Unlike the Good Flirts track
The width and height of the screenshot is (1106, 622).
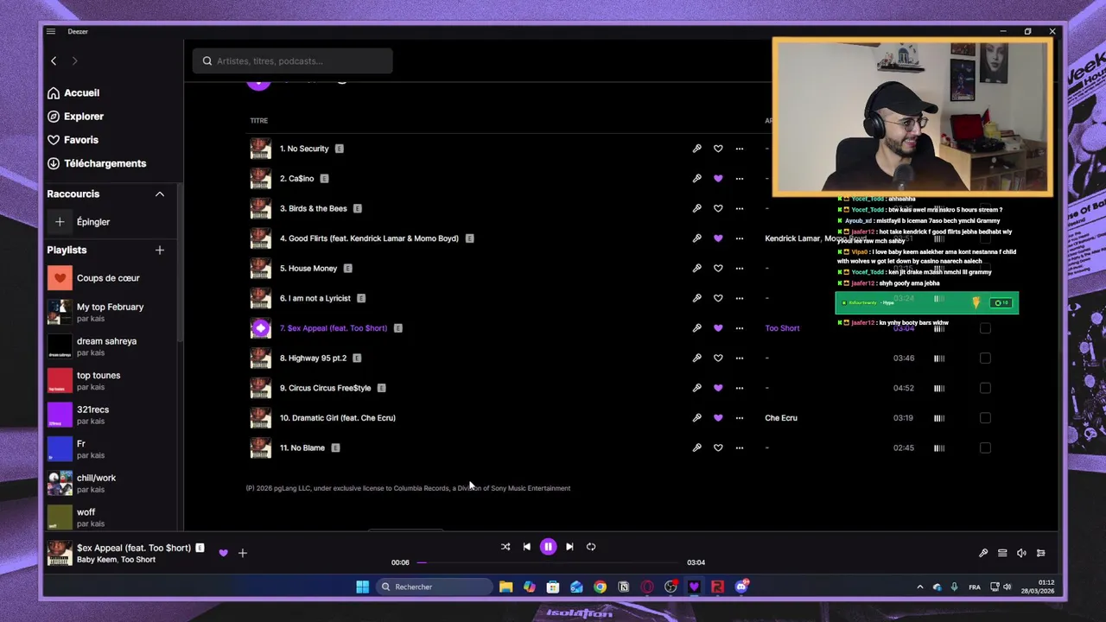(718, 238)
